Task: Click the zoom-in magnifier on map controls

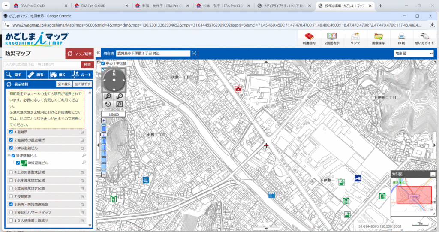Action: (x=108, y=96)
